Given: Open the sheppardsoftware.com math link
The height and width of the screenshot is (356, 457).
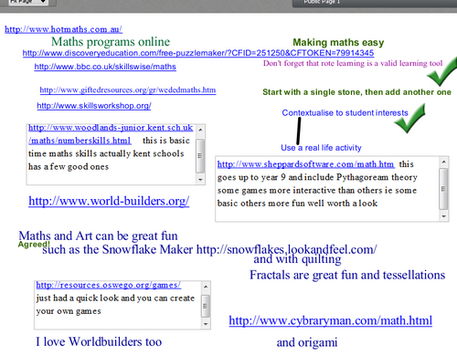Looking at the screenshot, I should tap(305, 164).
